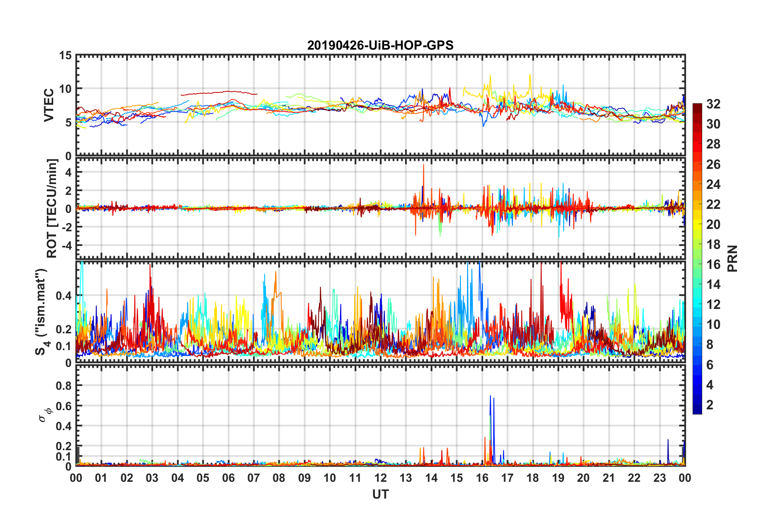Screen dimensions: 761x517
Task: Select the ROT [TECU/min] axis label
Action: pyautogui.click(x=52, y=208)
